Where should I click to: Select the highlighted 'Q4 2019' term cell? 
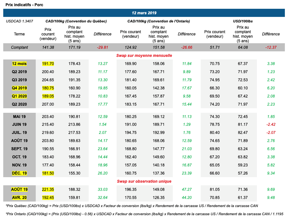pos(19,88)
